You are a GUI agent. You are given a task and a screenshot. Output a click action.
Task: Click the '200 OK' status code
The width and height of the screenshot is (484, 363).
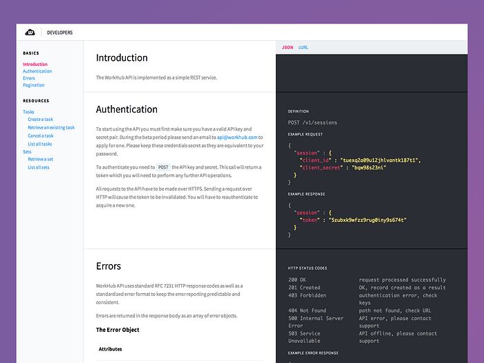click(297, 279)
